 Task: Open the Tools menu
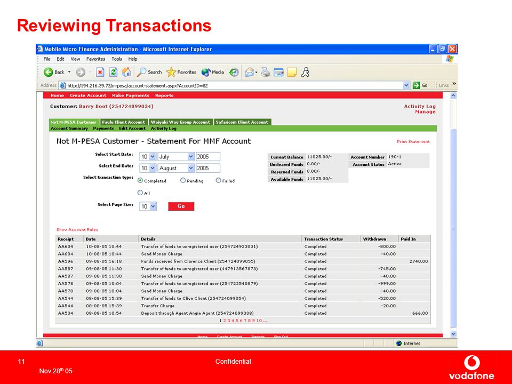[x=117, y=59]
